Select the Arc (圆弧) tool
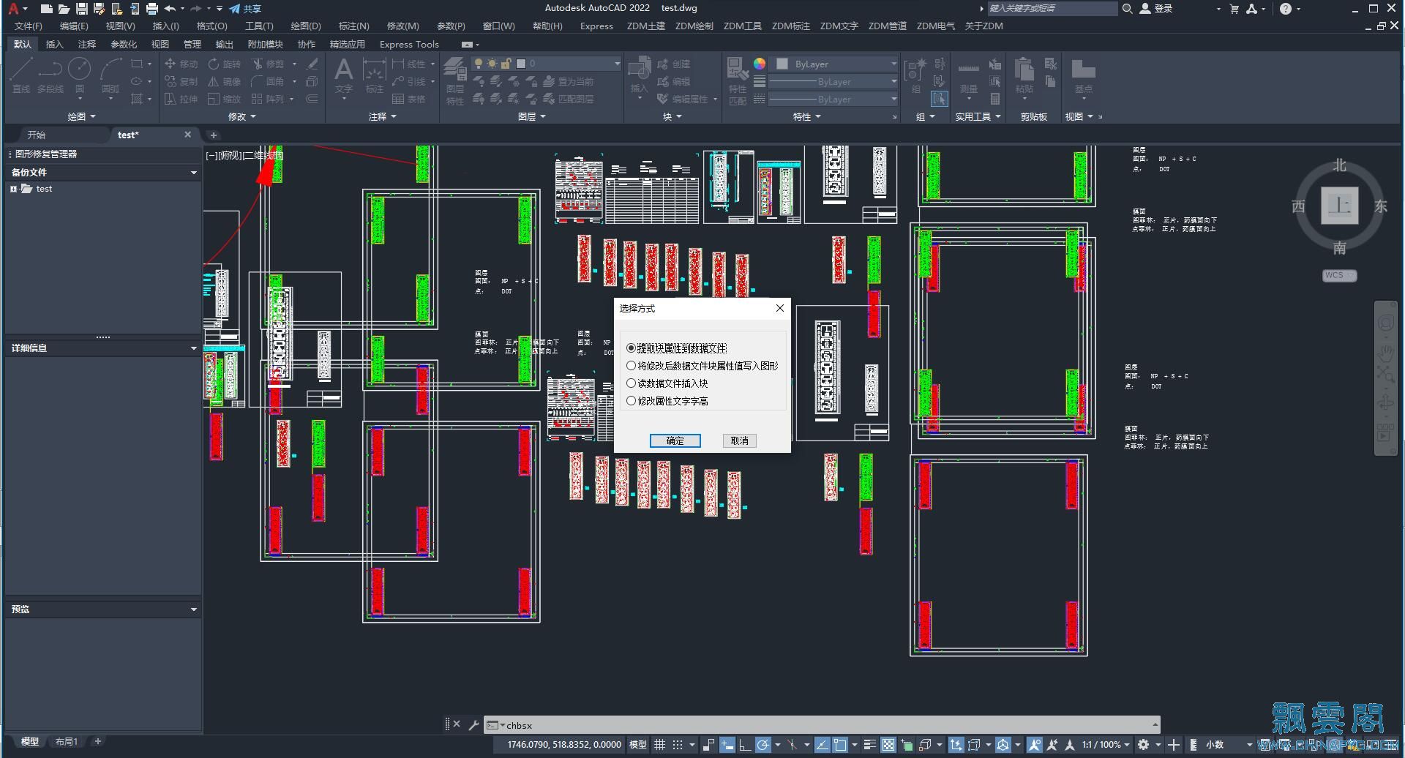 pos(111,75)
